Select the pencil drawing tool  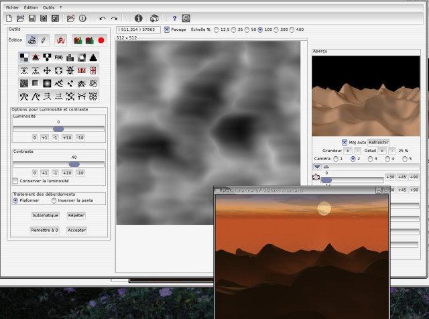click(44, 40)
